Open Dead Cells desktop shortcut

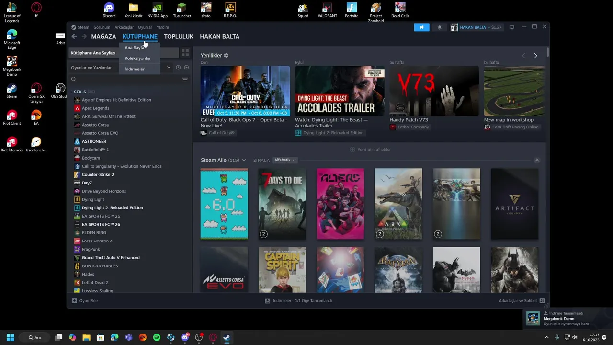coord(400,10)
